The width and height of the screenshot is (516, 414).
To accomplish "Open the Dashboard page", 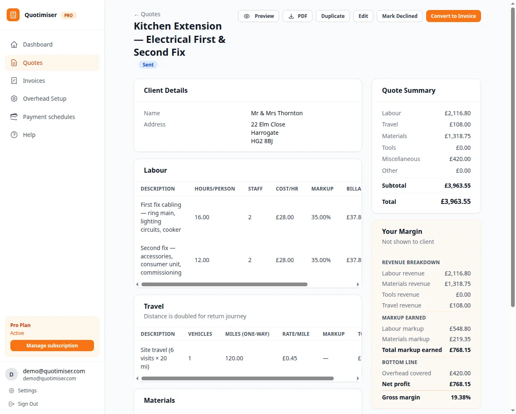I will (52, 45).
